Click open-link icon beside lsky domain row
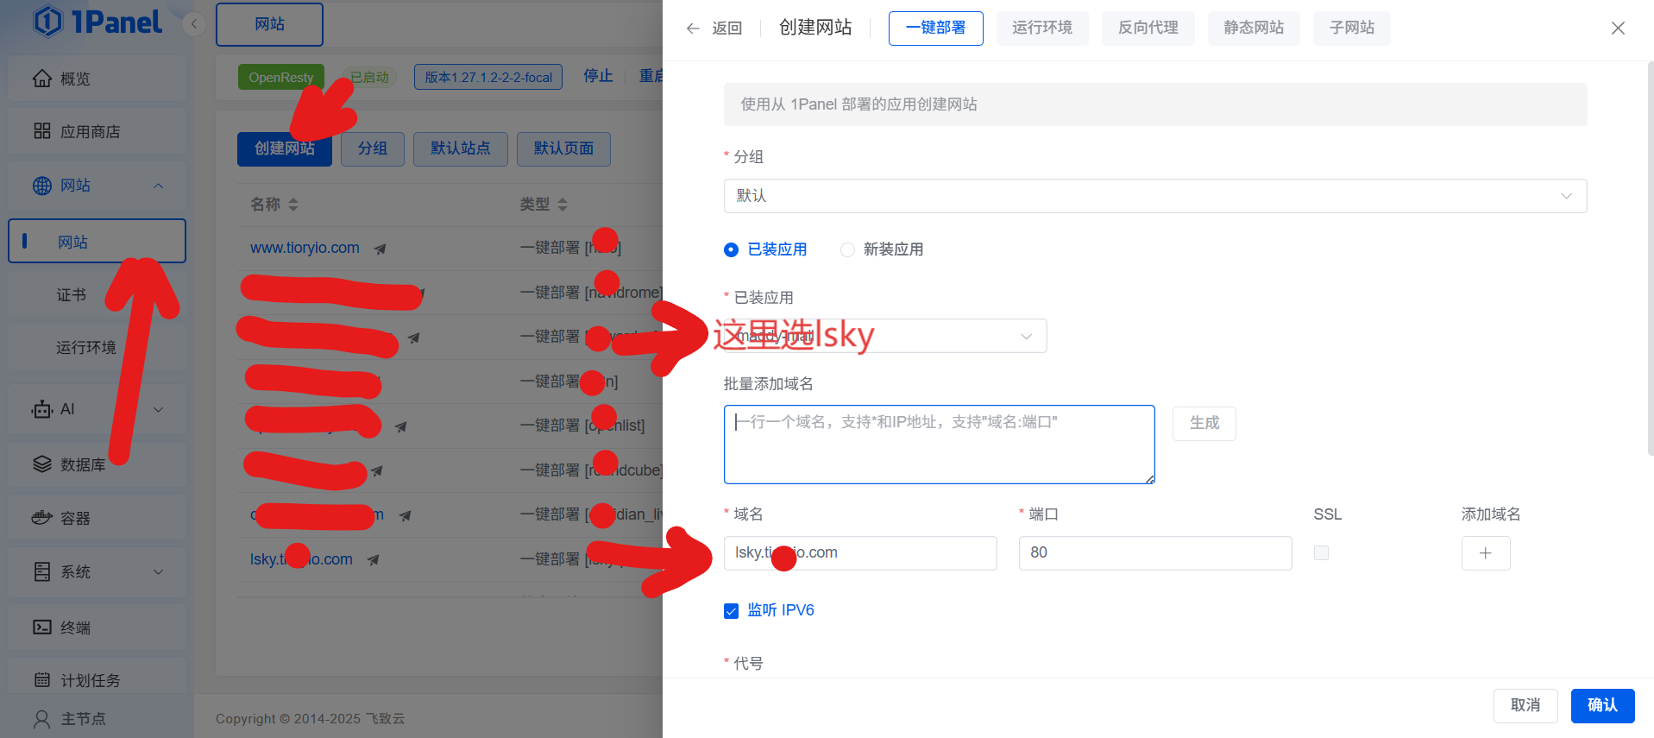1654x738 pixels. (373, 560)
